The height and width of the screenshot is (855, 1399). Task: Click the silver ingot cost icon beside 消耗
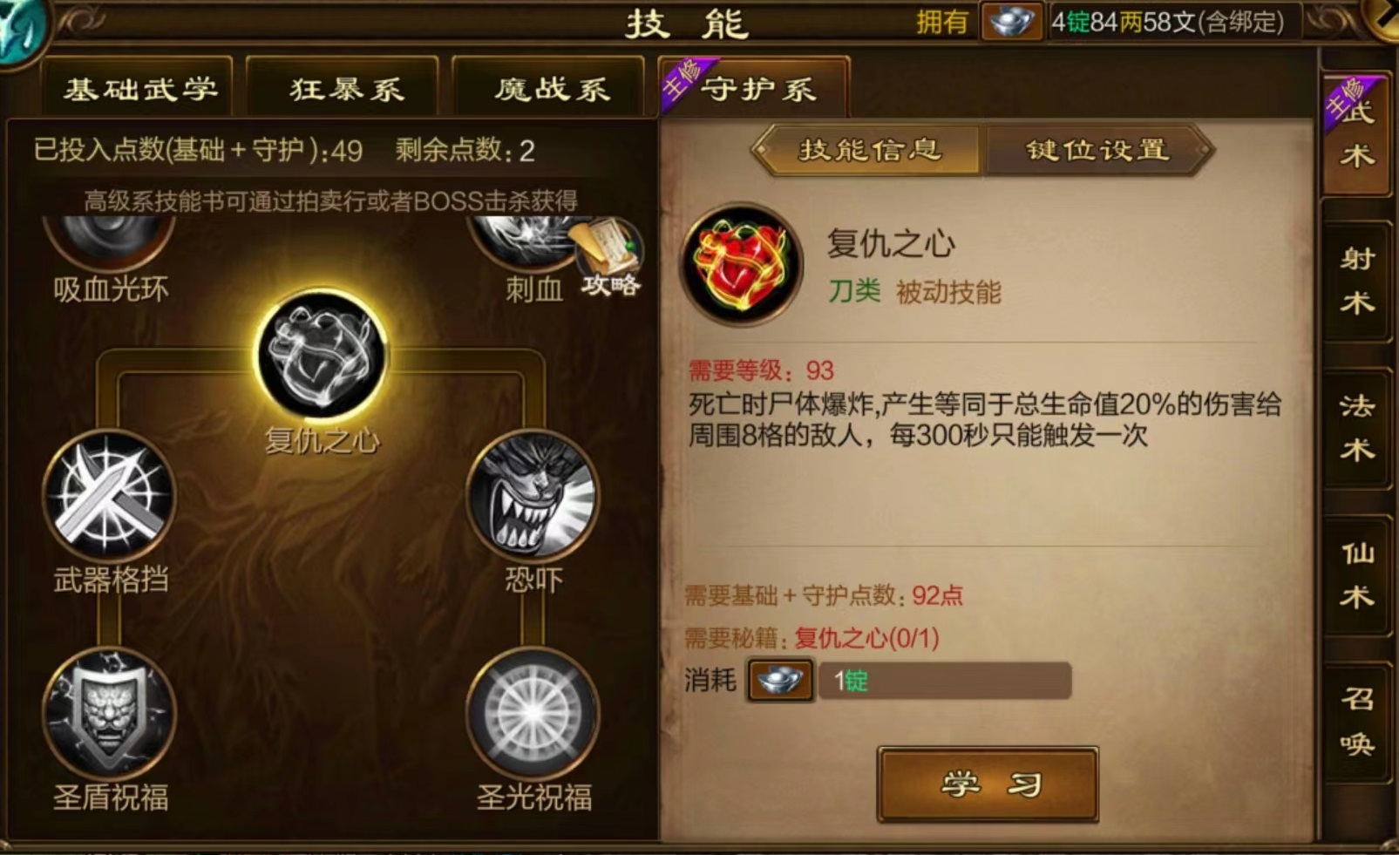click(780, 681)
